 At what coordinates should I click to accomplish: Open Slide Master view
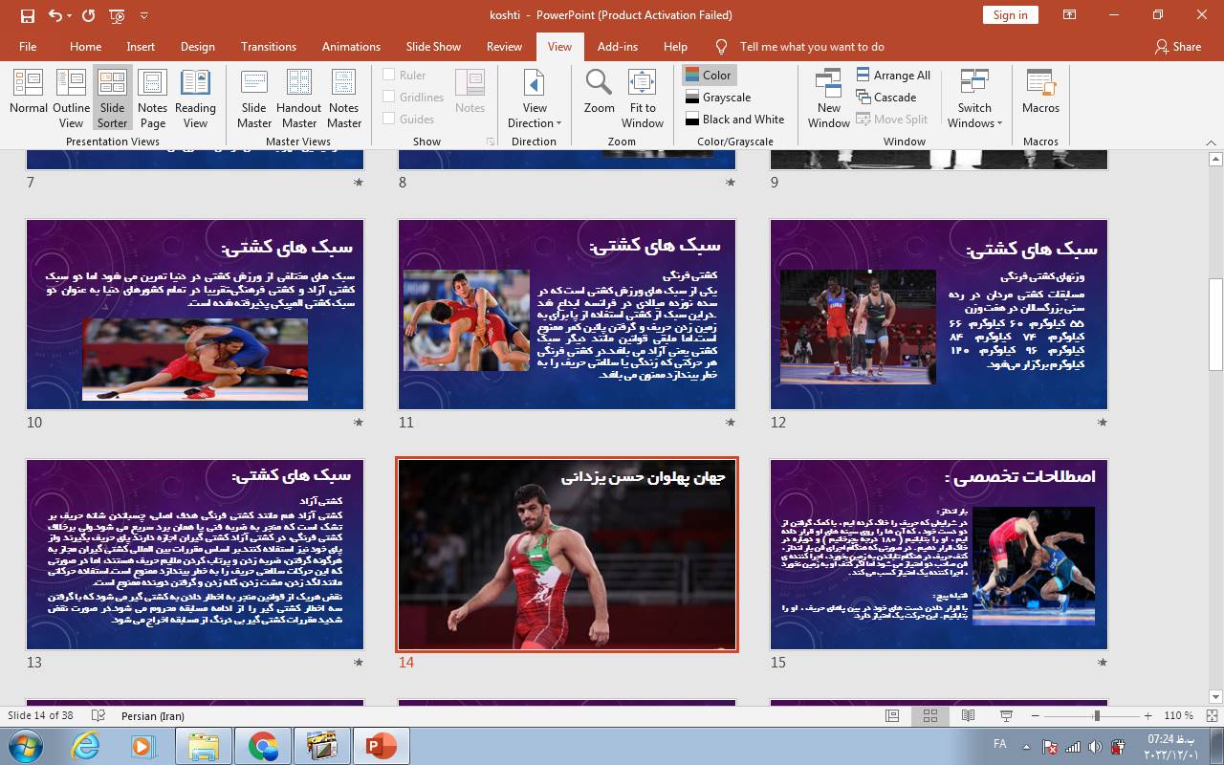point(253,97)
